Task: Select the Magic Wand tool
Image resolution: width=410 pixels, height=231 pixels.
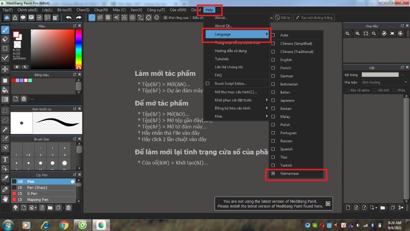Action: [x=5, y=129]
